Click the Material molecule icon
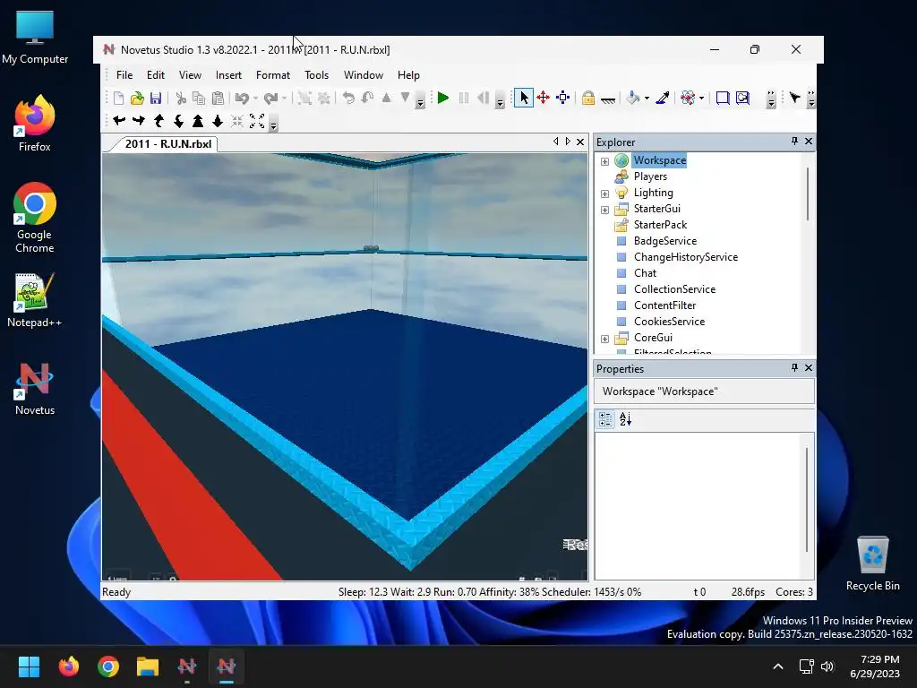The image size is (917, 688). 688,98
